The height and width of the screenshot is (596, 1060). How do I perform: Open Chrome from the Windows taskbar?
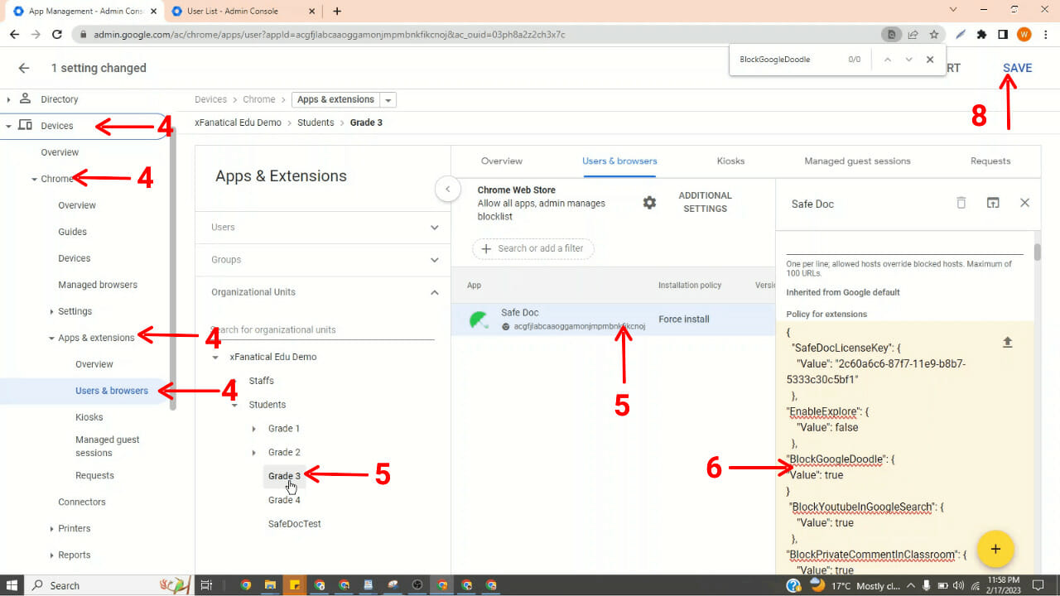coord(245,585)
